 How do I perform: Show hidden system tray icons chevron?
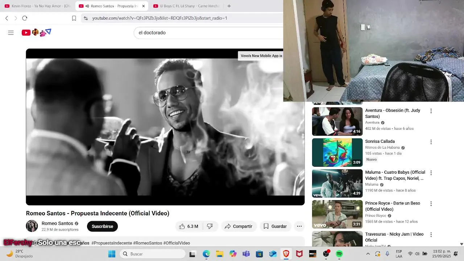[368, 254]
